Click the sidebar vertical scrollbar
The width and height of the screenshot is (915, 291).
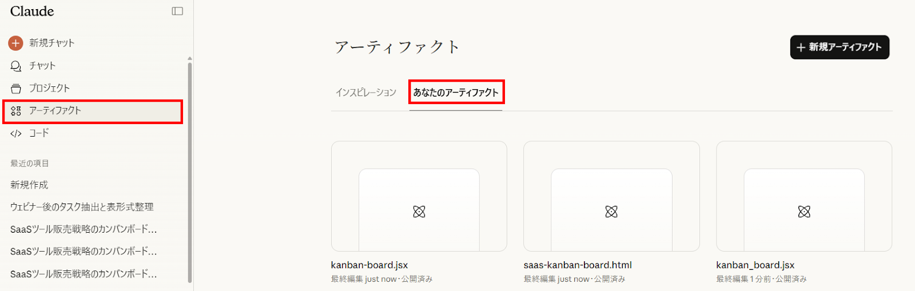point(190,172)
